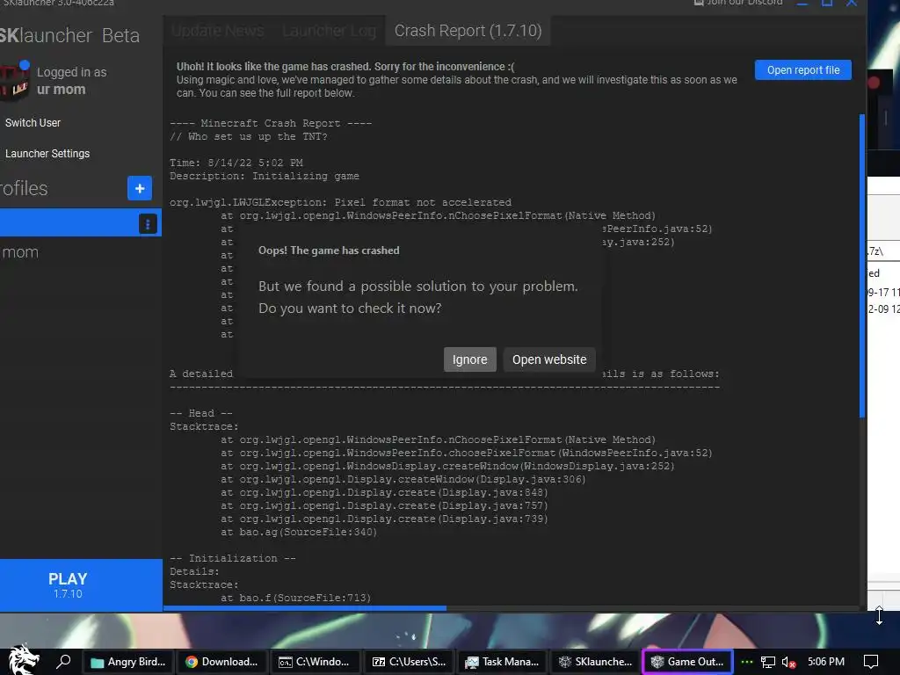Screen dimensions: 900x675
Task: Switch to the Game Output taskbar item
Action: [688, 662]
